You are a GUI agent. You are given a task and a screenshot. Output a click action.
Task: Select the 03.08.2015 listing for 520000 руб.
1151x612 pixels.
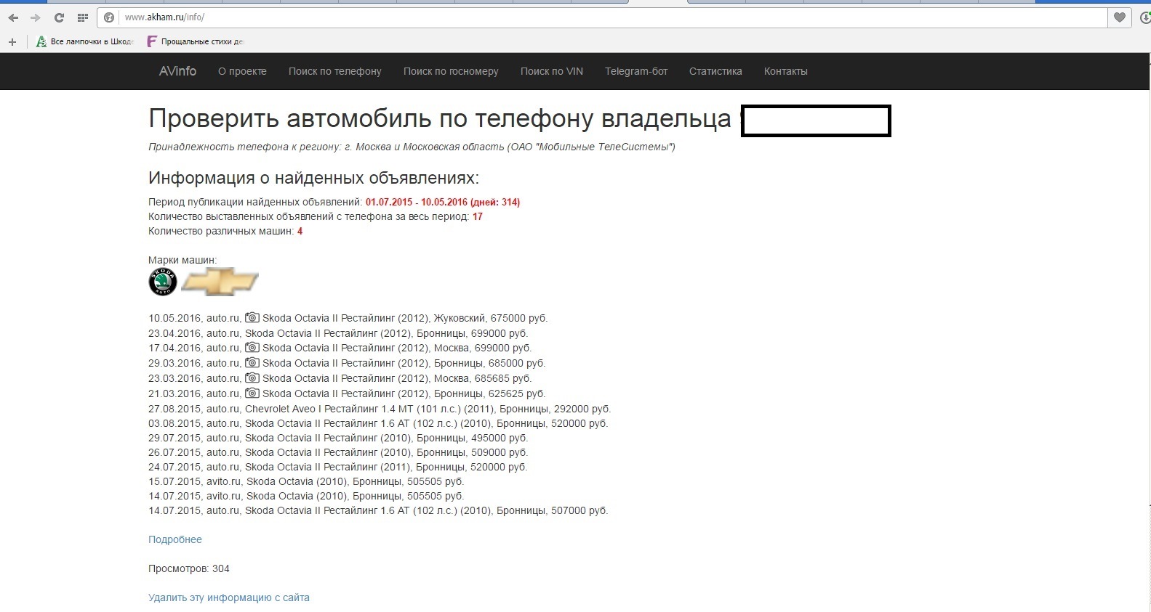tap(378, 423)
